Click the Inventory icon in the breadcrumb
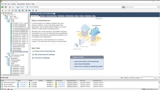The width and height of the screenshot is (160, 90). coord(18,7)
